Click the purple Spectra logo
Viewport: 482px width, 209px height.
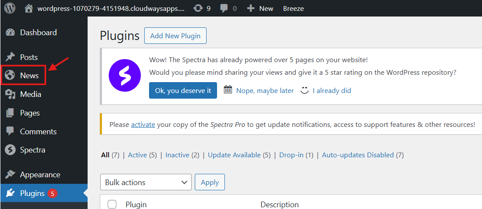[125, 76]
